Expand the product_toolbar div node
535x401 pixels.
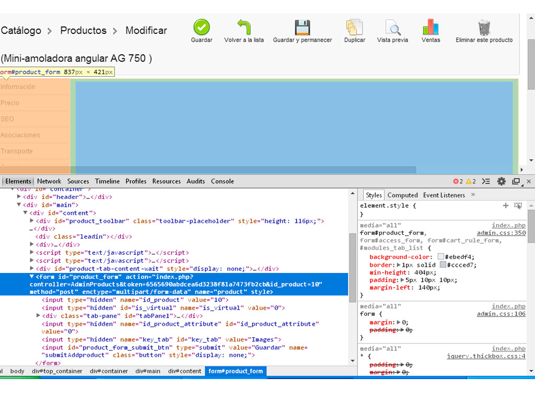pos(32,221)
